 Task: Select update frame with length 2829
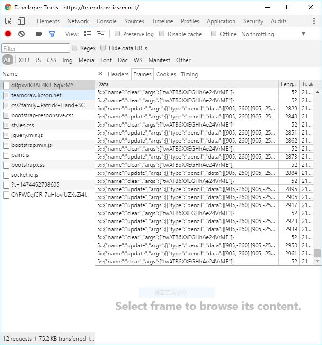(x=205, y=109)
